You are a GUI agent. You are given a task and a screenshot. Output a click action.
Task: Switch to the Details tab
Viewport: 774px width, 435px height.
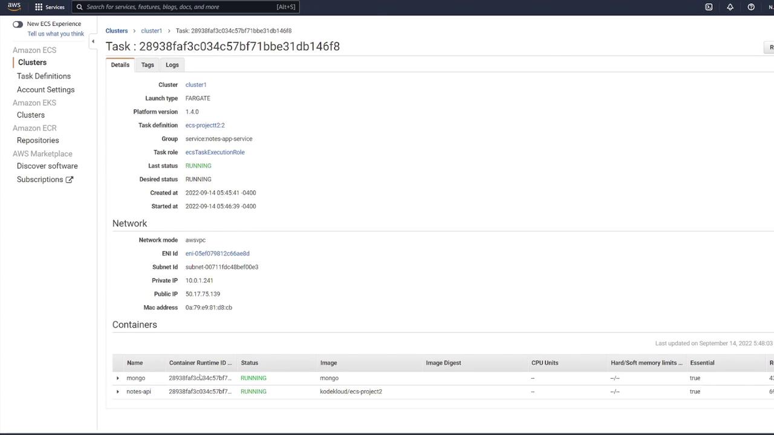click(120, 65)
